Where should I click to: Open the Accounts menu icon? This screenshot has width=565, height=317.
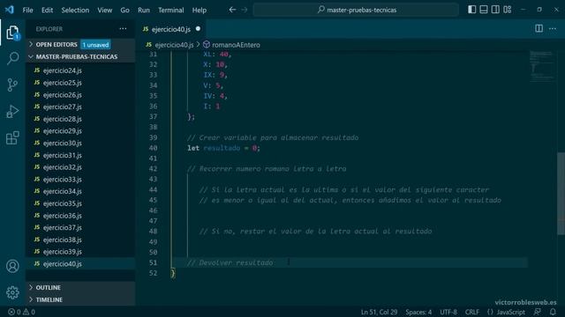(12, 266)
